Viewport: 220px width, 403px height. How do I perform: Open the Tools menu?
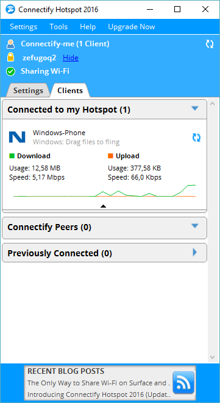(x=59, y=27)
